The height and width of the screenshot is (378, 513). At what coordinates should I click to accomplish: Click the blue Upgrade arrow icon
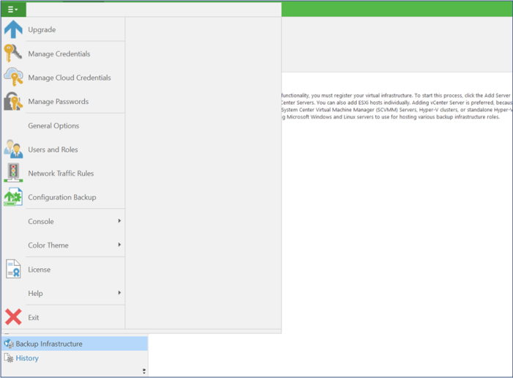(13, 29)
